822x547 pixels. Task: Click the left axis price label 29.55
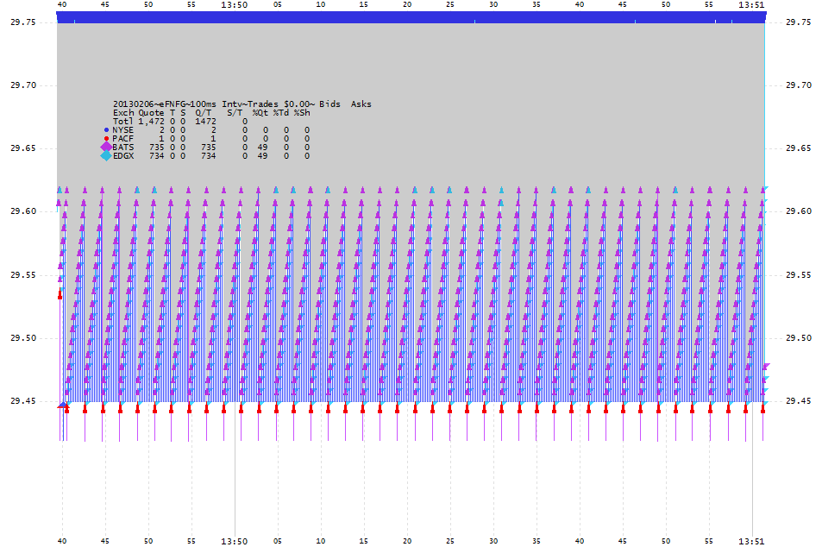(x=23, y=275)
